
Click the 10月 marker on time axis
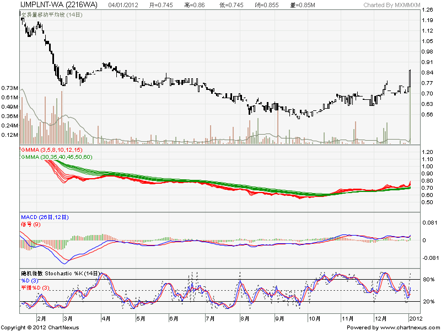pos(314,318)
